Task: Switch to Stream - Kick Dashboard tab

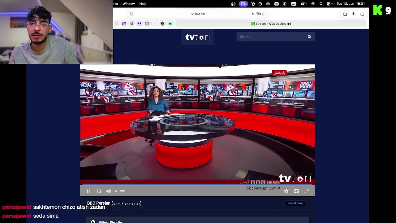Action: (271, 24)
